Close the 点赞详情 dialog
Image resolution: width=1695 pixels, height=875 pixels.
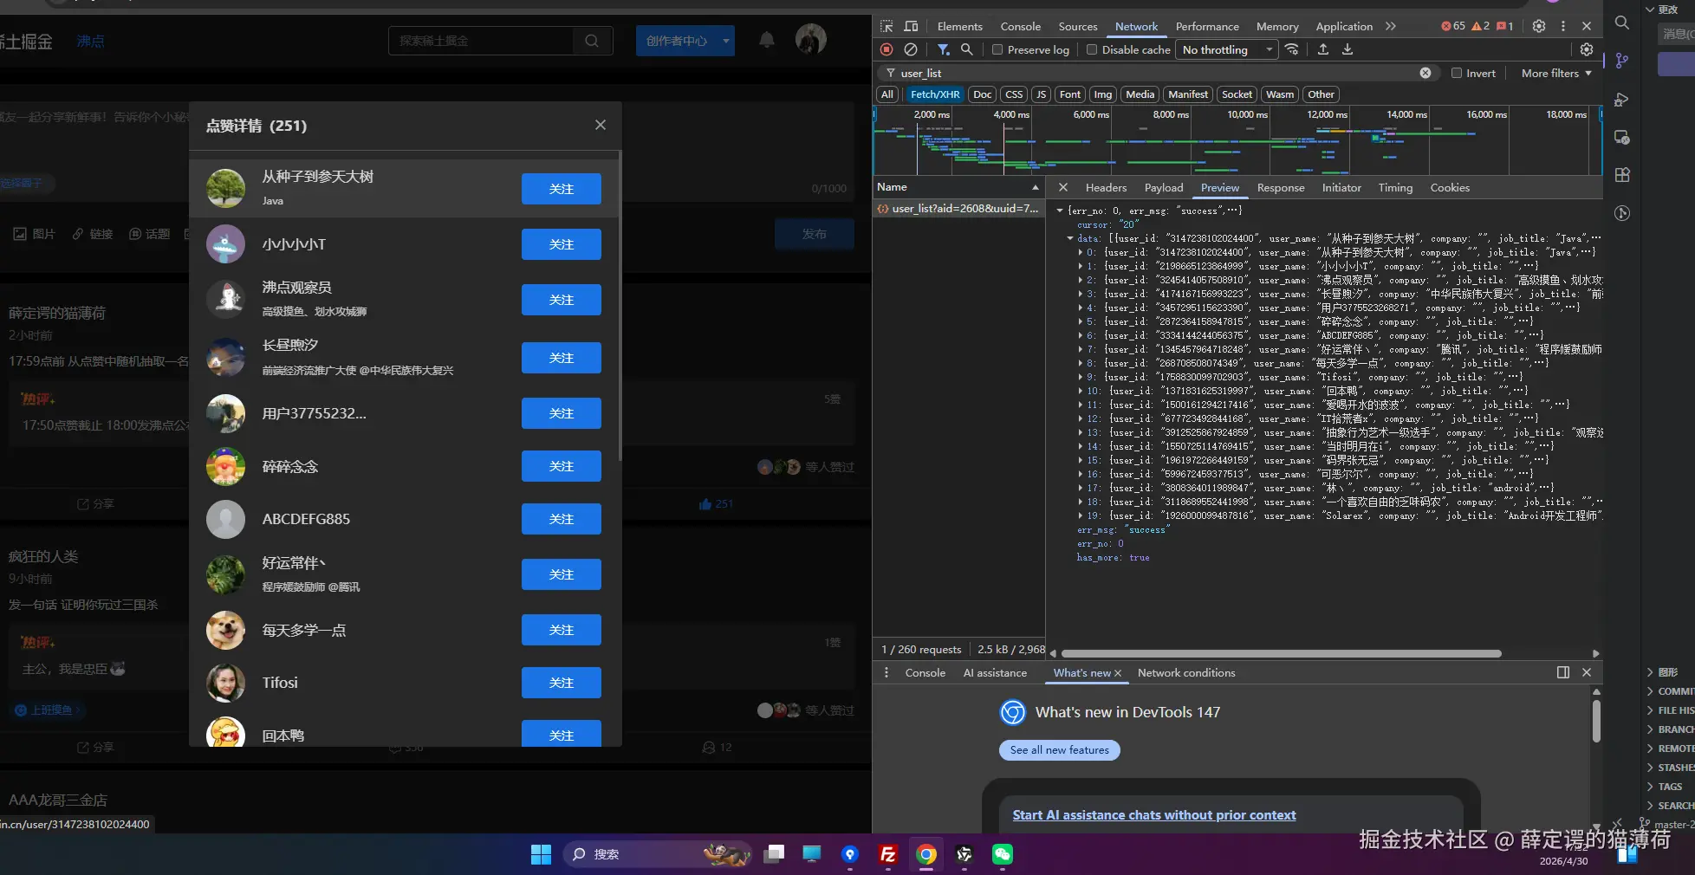(x=601, y=125)
